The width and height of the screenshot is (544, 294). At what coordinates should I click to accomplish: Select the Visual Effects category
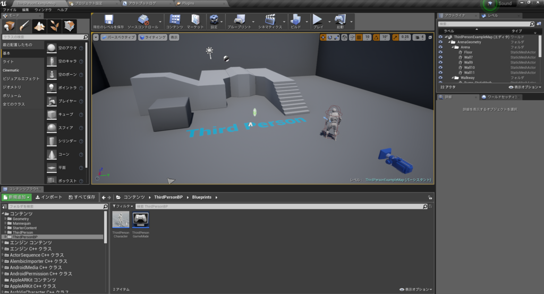[21, 78]
